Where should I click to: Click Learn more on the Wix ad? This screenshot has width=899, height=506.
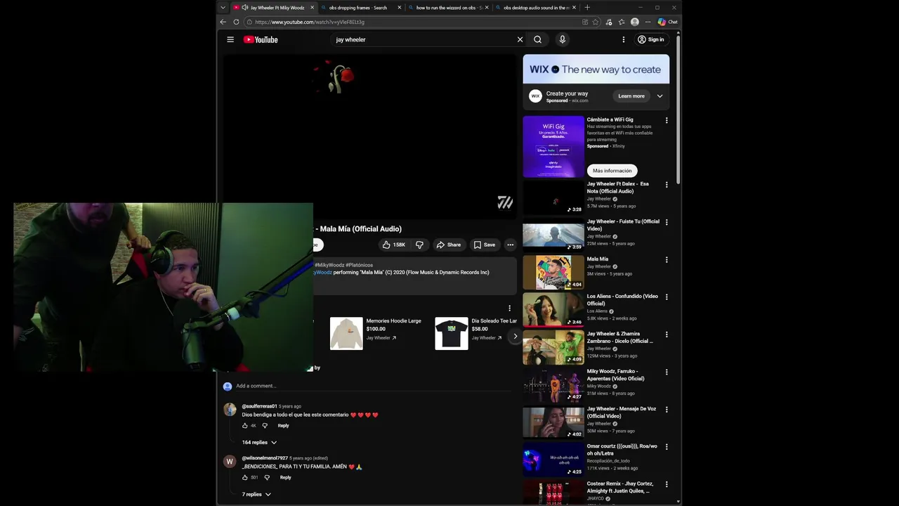pyautogui.click(x=631, y=96)
